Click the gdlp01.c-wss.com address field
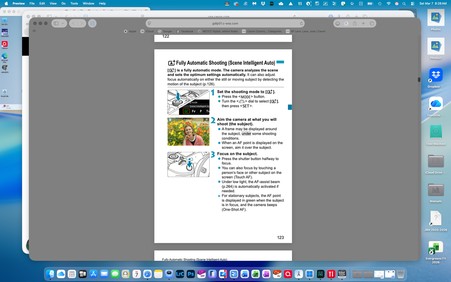The width and height of the screenshot is (451, 282). click(225, 23)
